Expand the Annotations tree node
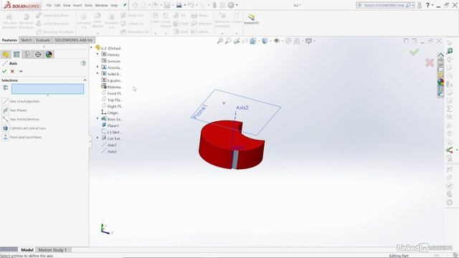Viewport: 459px width, 258px height. pyautogui.click(x=98, y=67)
